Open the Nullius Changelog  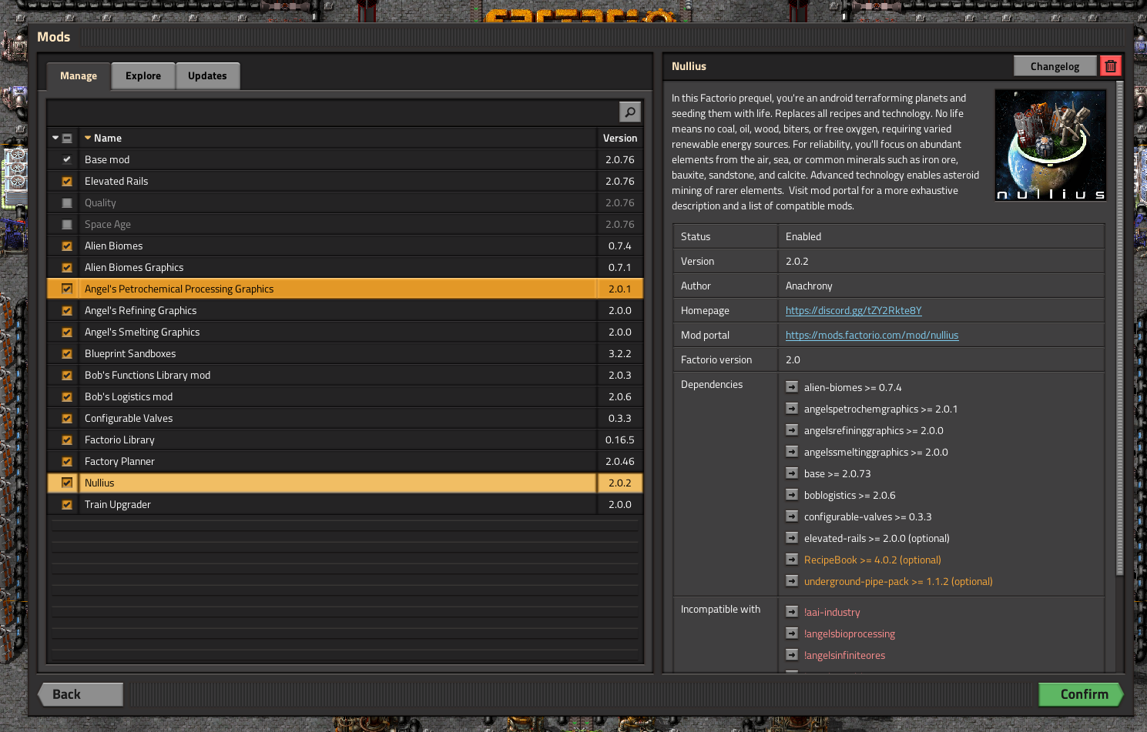coord(1055,66)
